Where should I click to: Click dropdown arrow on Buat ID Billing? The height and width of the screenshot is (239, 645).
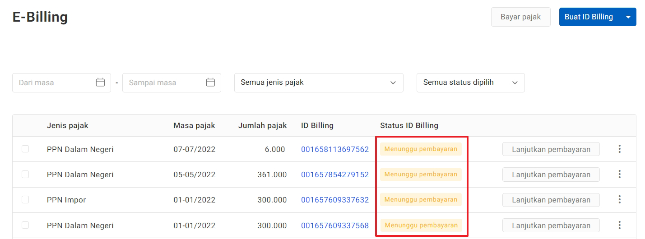pos(628,17)
